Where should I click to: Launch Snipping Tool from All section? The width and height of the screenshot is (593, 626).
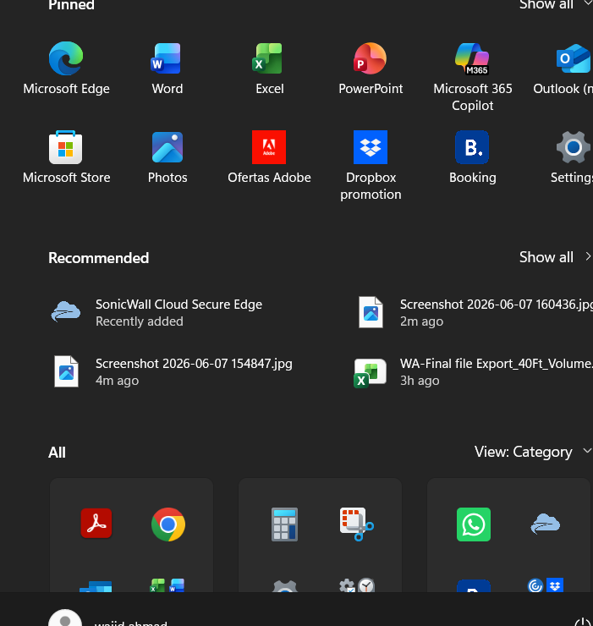click(357, 524)
